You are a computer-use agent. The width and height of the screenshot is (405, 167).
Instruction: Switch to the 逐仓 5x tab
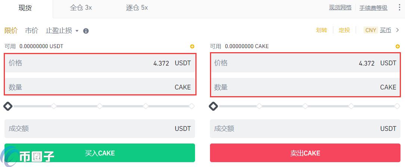137,8
